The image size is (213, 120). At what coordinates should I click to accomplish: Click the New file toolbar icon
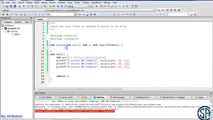(3, 6)
